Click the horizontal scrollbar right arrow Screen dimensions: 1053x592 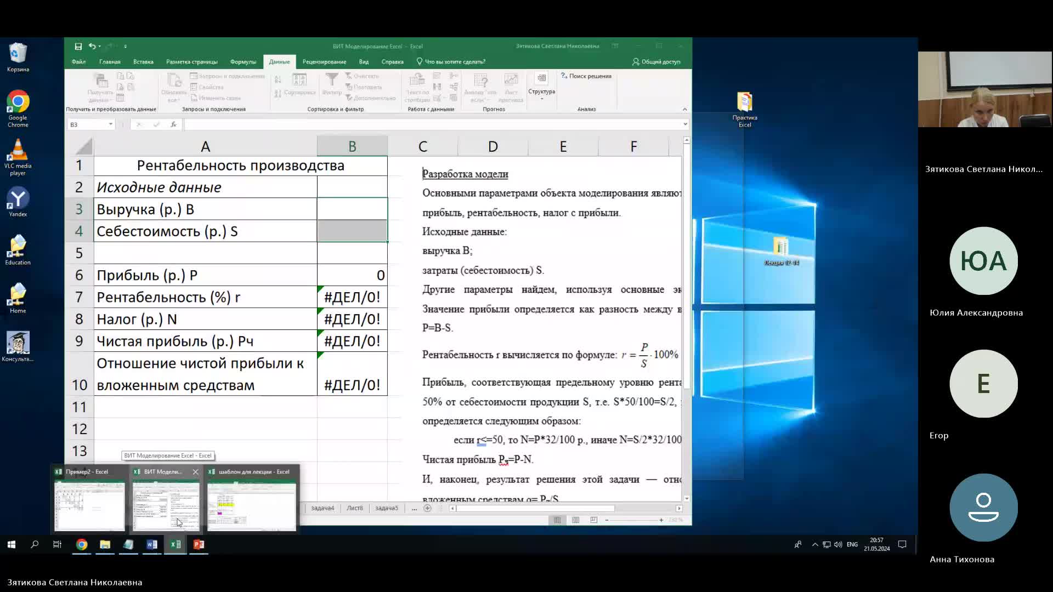point(679,508)
